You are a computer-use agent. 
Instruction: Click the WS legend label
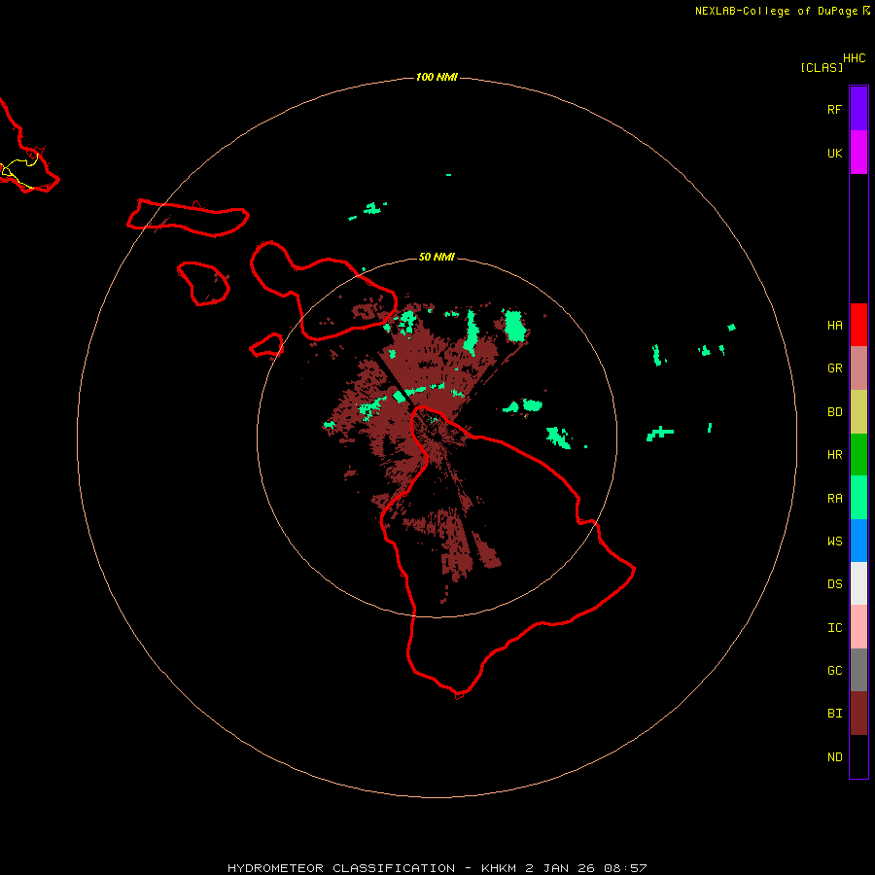pos(834,541)
